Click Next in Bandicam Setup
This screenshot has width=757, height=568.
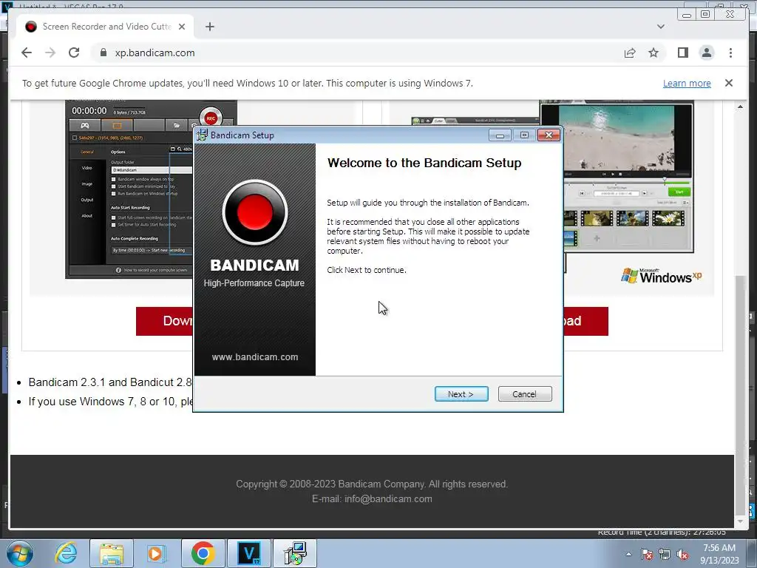461,394
